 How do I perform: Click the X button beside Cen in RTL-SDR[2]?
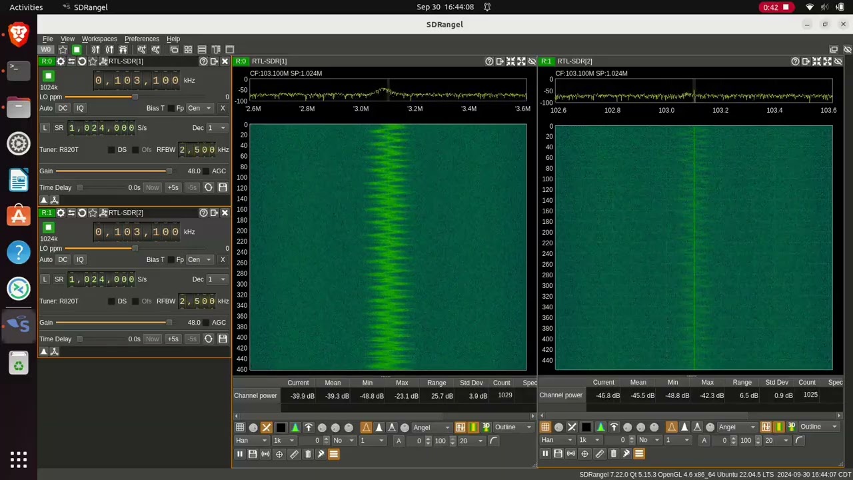pyautogui.click(x=223, y=259)
